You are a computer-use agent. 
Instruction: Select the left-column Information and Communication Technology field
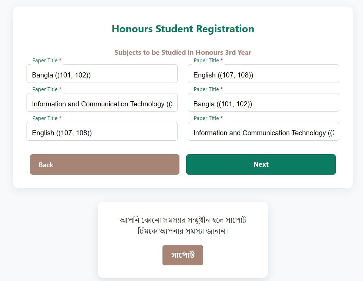click(x=102, y=104)
